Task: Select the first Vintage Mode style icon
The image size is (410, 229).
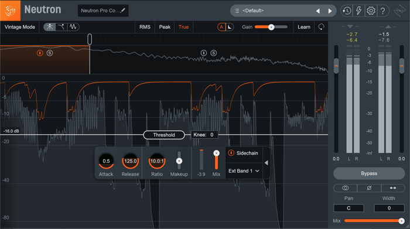Action: point(49,27)
